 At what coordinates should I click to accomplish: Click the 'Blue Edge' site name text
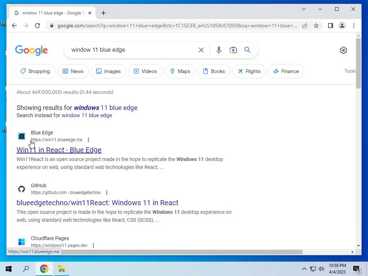[42, 133]
